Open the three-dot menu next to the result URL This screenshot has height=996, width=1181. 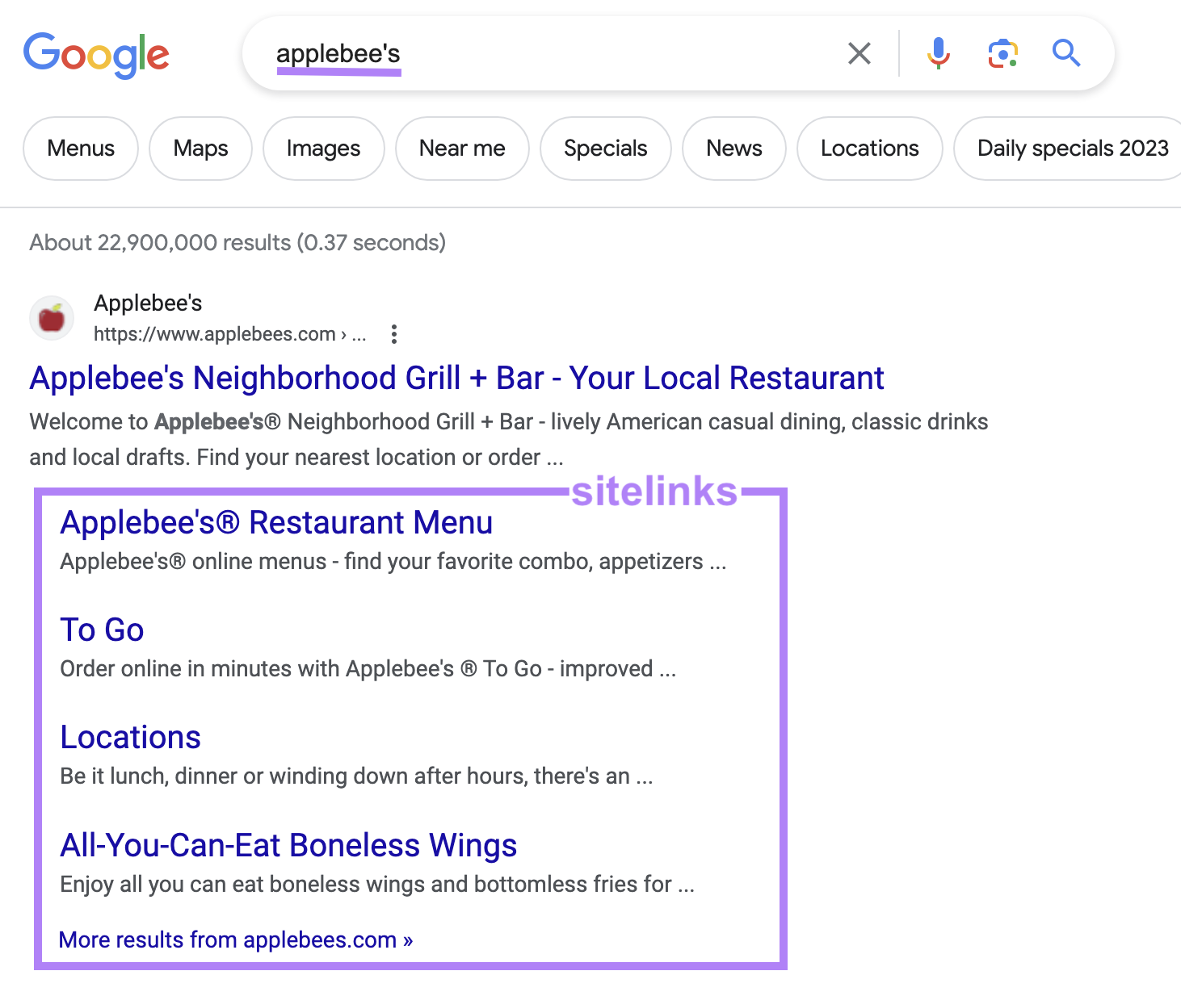tap(393, 334)
